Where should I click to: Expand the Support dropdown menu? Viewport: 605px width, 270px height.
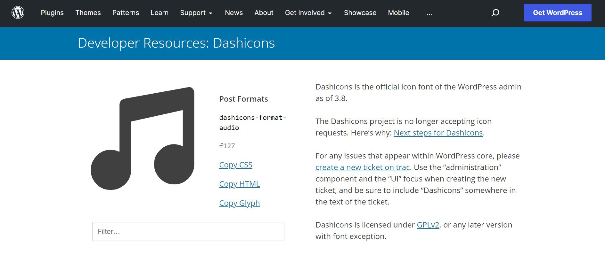coord(196,13)
